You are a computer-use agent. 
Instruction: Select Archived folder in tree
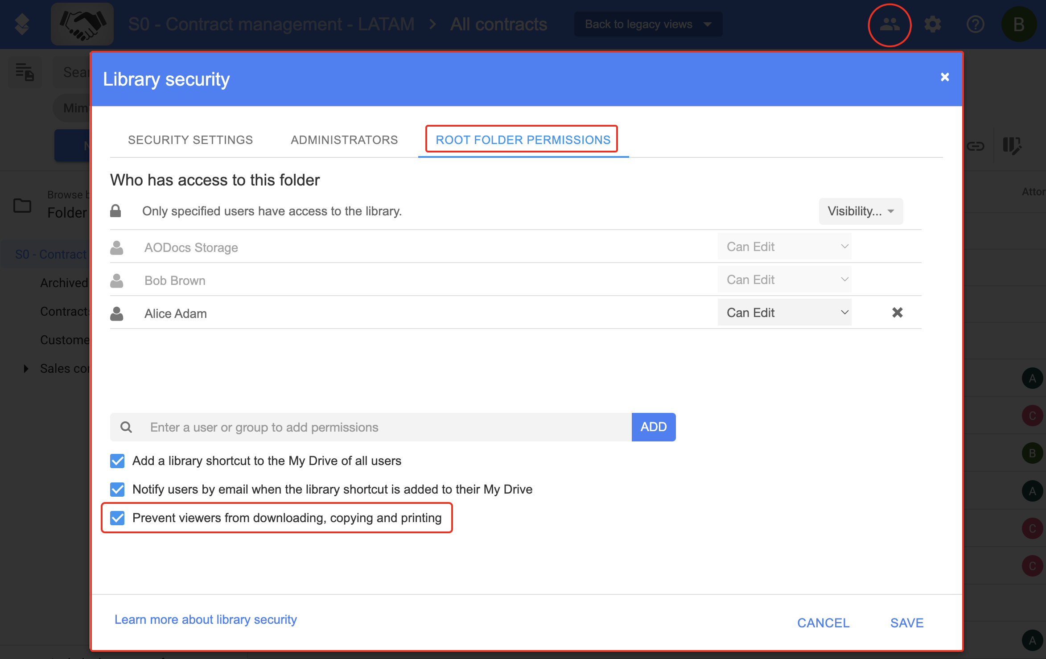click(64, 283)
